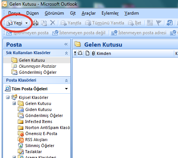
Task: Collapse Kişisel Klasörler tree node
Action: click(x=8, y=97)
